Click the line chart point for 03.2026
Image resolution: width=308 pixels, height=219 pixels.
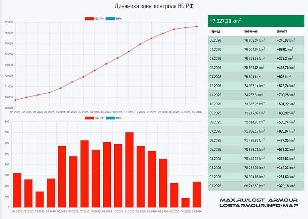coord(174,29)
